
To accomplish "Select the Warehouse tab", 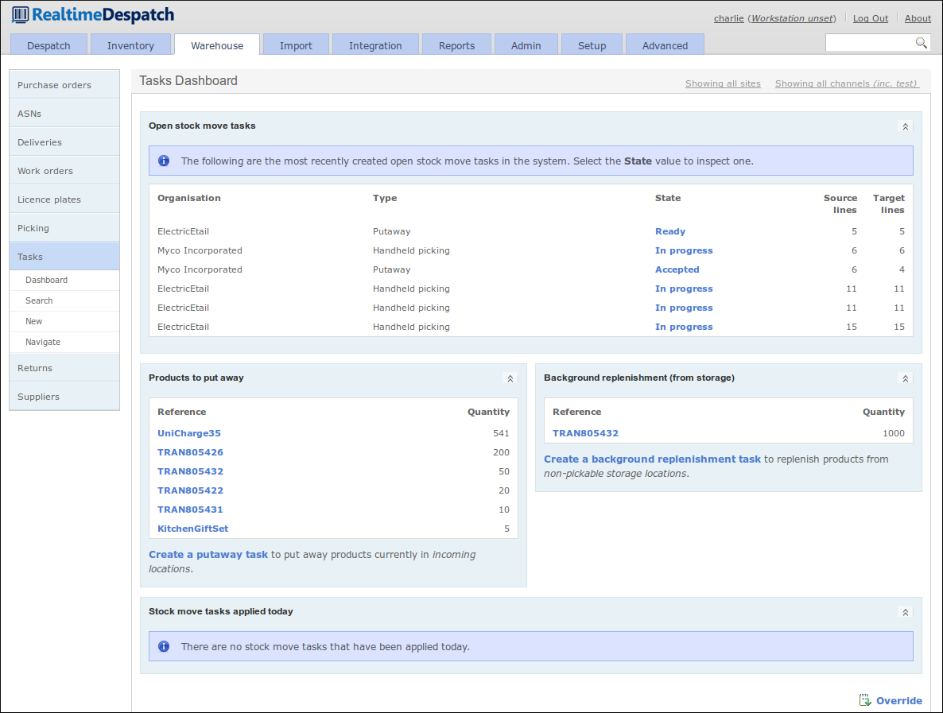I will [217, 45].
